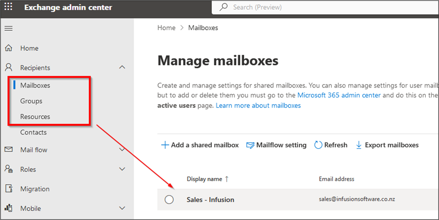439x220 pixels.
Task: Select the Sales - Infusion row radio
Action: tap(169, 199)
